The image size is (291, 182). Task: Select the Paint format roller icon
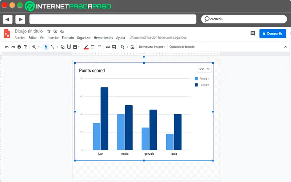point(25,47)
